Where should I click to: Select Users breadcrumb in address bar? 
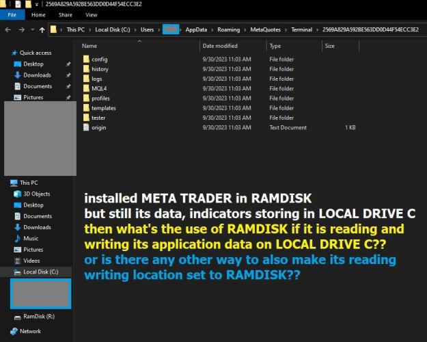coord(147,29)
